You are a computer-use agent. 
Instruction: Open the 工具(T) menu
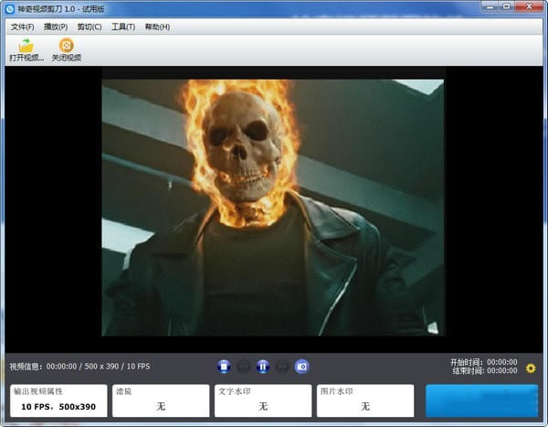(x=123, y=27)
